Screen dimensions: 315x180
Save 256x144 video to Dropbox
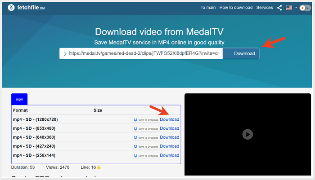pos(146,156)
